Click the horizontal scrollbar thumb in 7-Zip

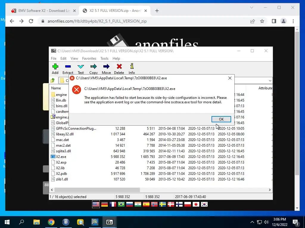[97, 190]
